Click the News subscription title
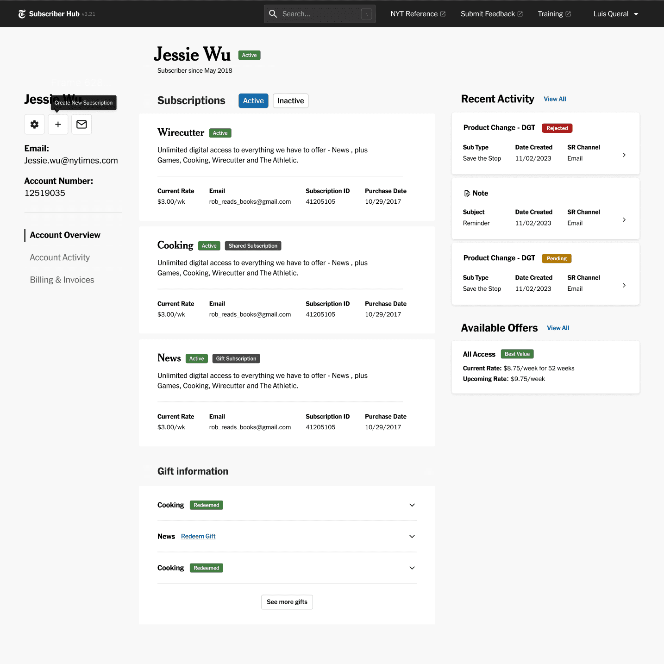This screenshot has width=664, height=664. pos(169,358)
